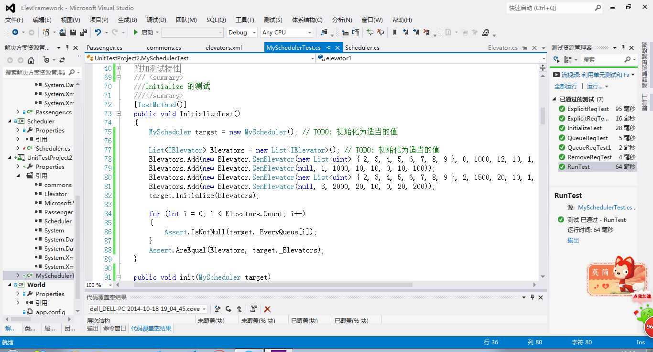653x352 pixels.
Task: Expand the World project node
Action: click(x=9, y=285)
